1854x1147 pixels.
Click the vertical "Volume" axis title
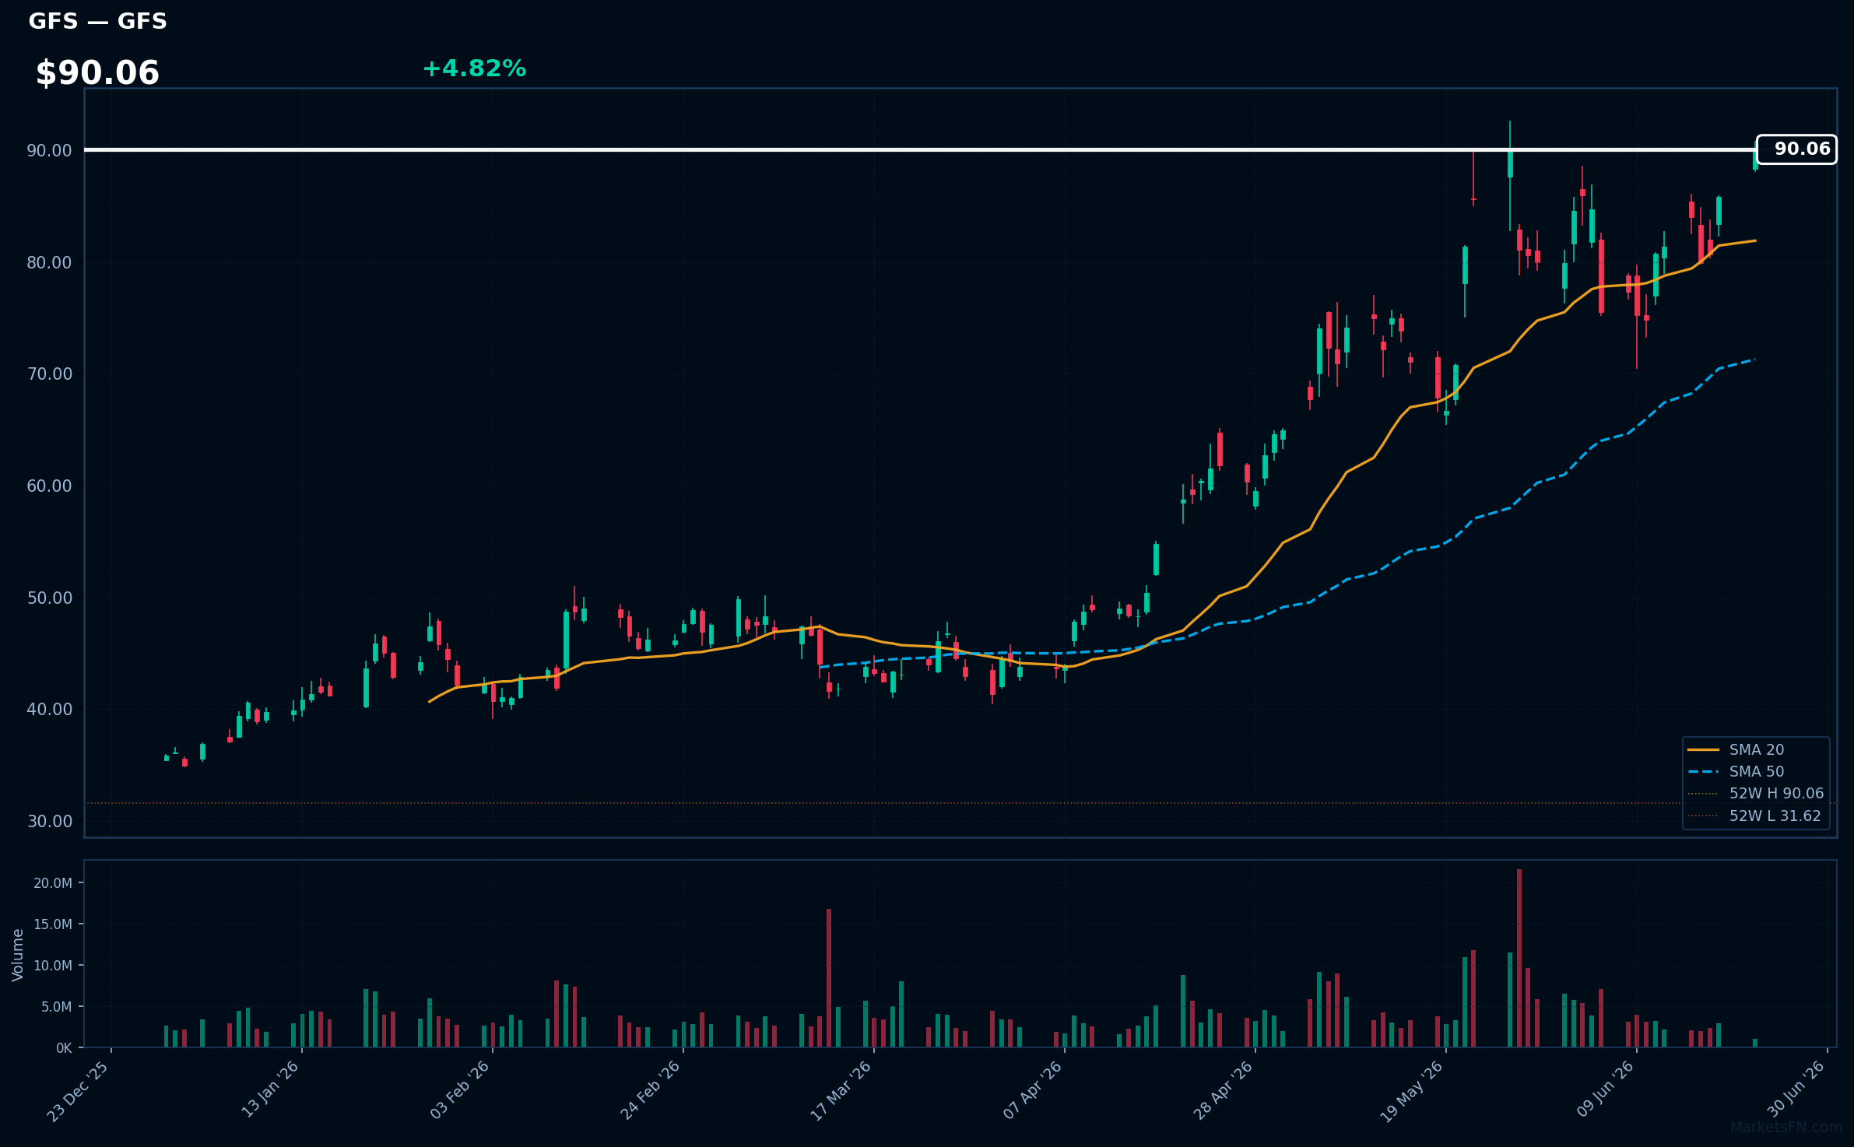pyautogui.click(x=18, y=955)
